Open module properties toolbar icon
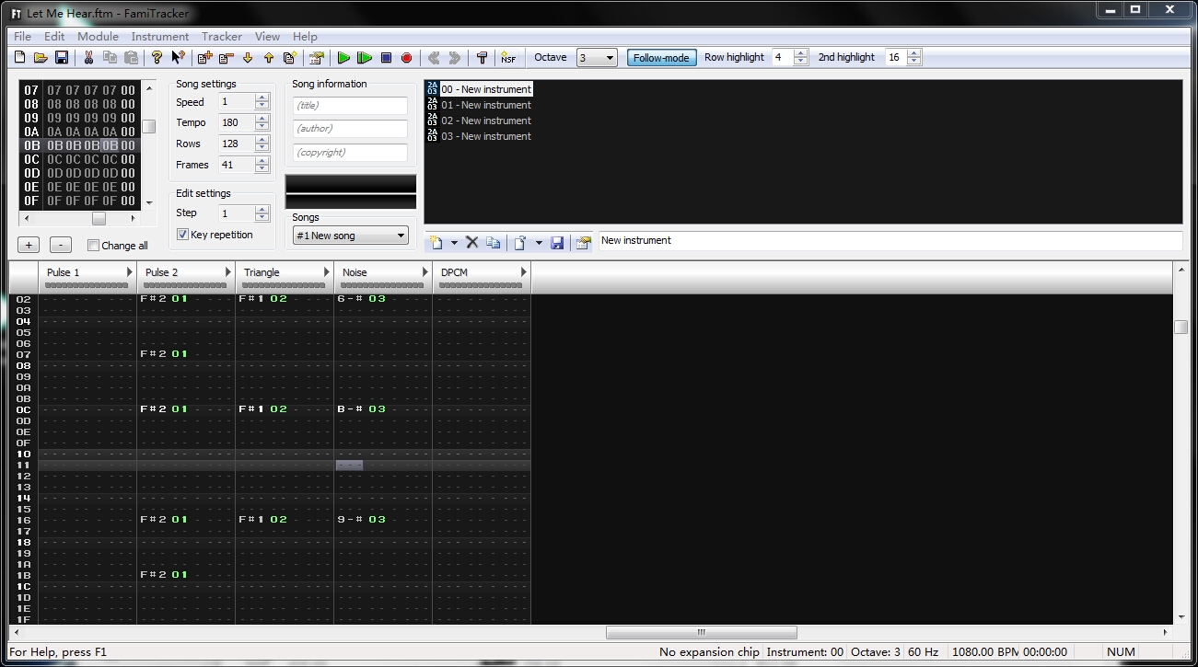The image size is (1198, 667). [317, 58]
